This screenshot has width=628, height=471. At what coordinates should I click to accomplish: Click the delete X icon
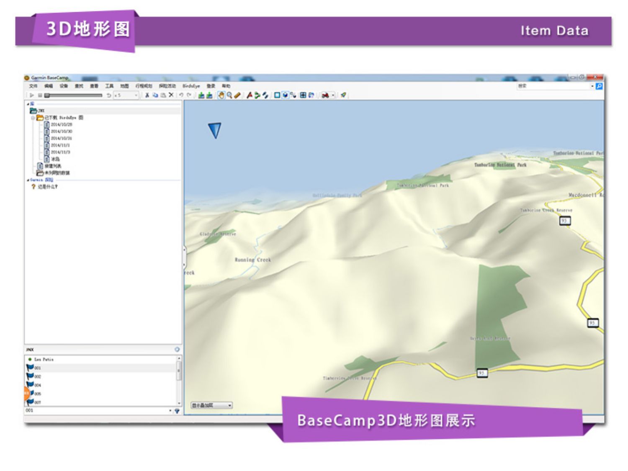click(x=171, y=95)
